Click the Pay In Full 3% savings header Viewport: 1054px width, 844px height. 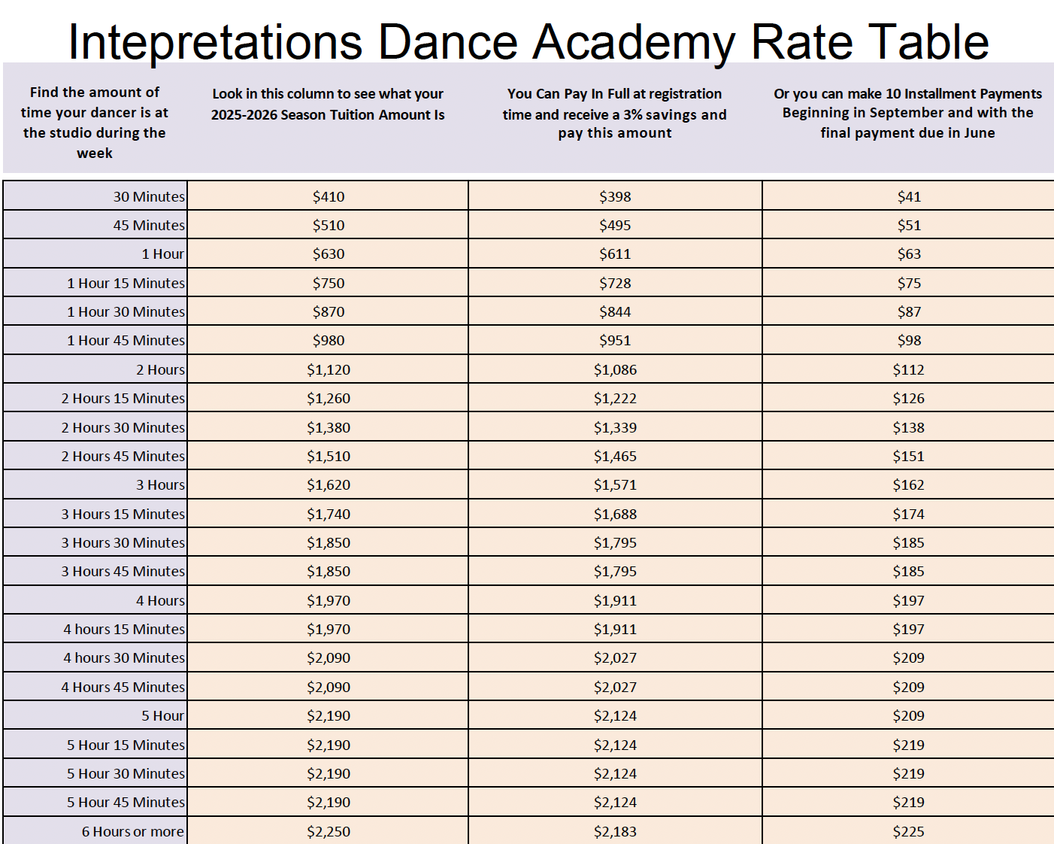point(614,114)
